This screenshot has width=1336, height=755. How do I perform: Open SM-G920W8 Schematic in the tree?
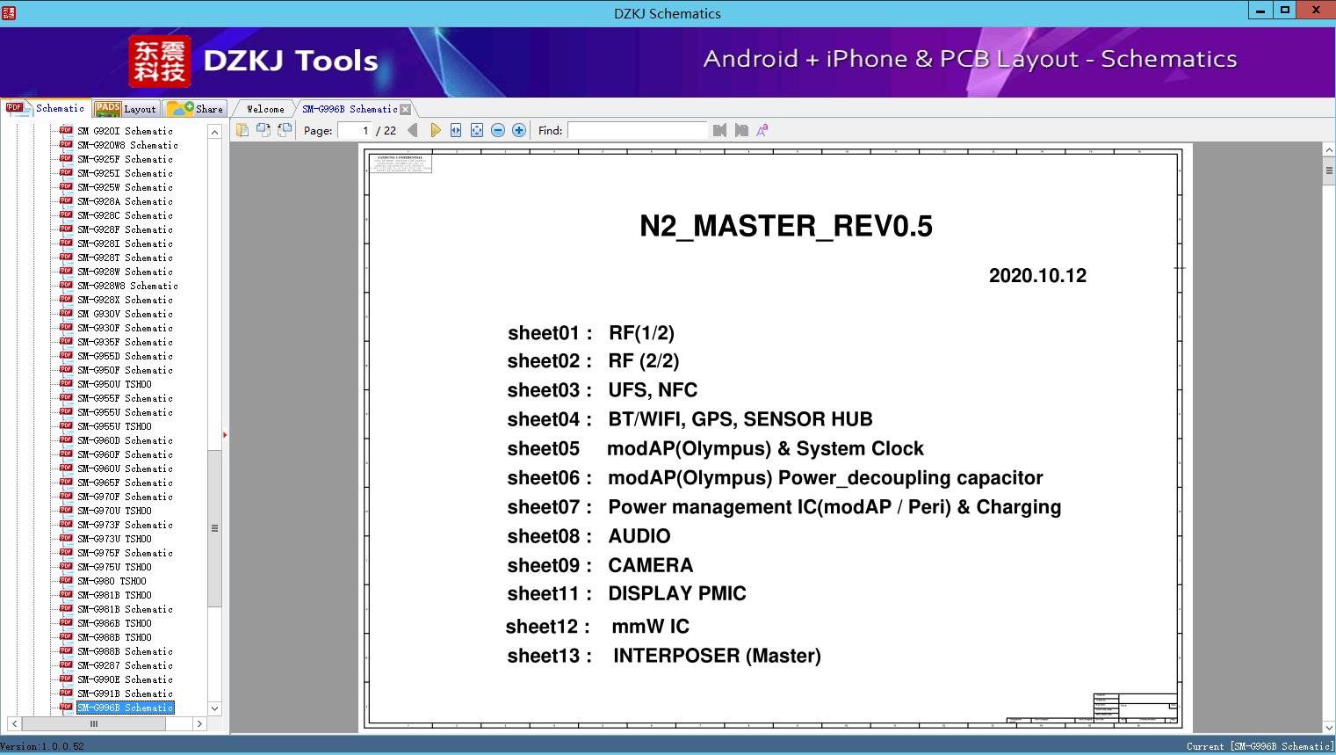pos(127,145)
